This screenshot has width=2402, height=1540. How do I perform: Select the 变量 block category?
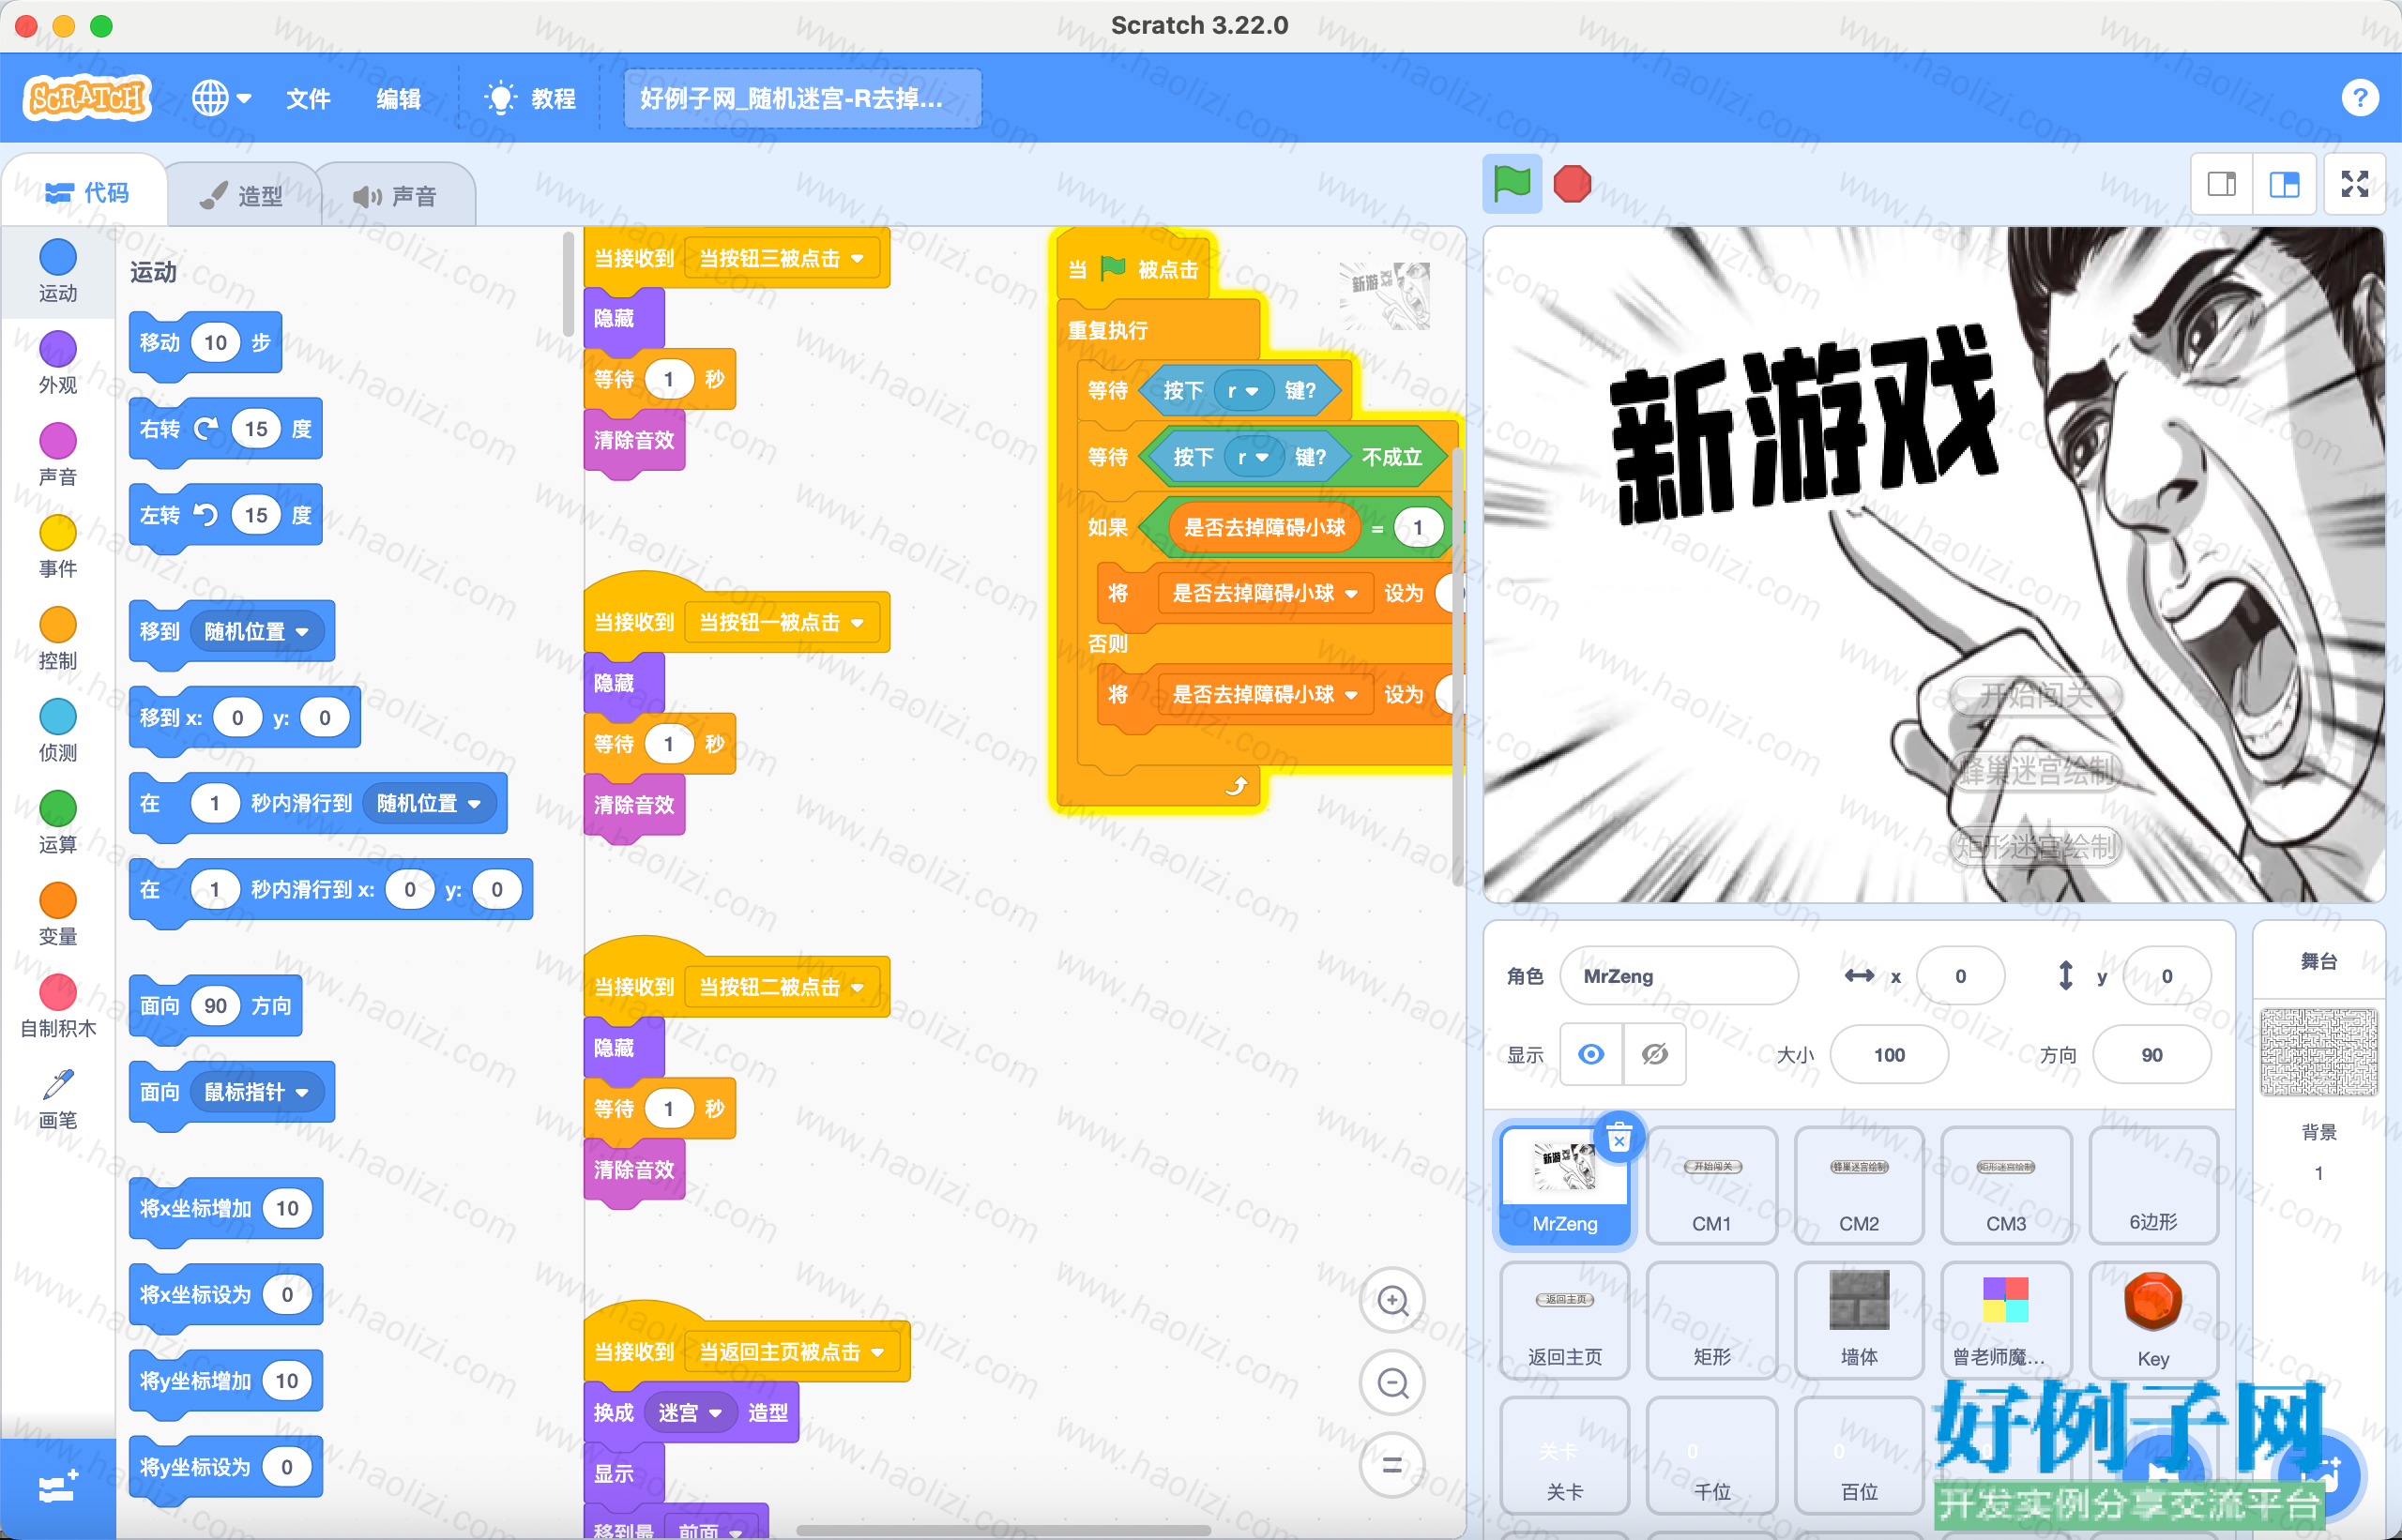tap(58, 914)
